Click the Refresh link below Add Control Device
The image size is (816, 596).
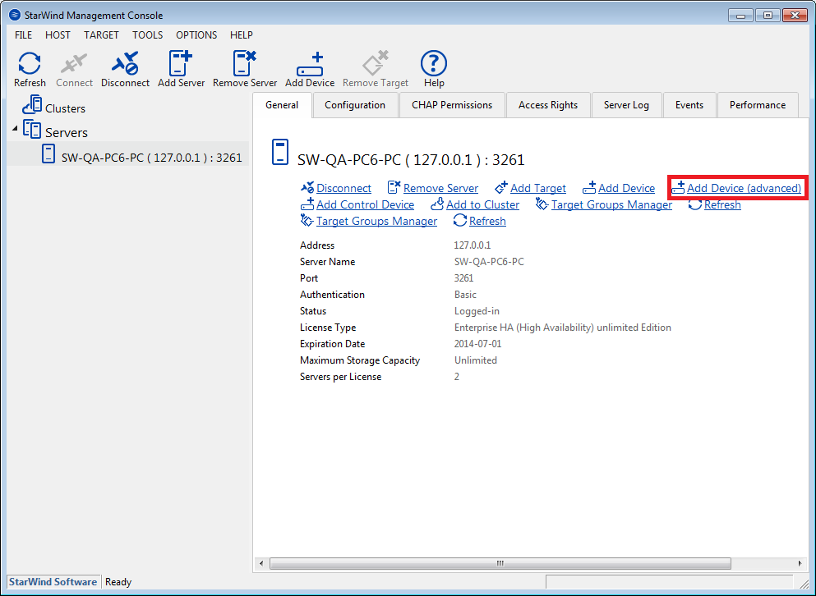tap(487, 222)
